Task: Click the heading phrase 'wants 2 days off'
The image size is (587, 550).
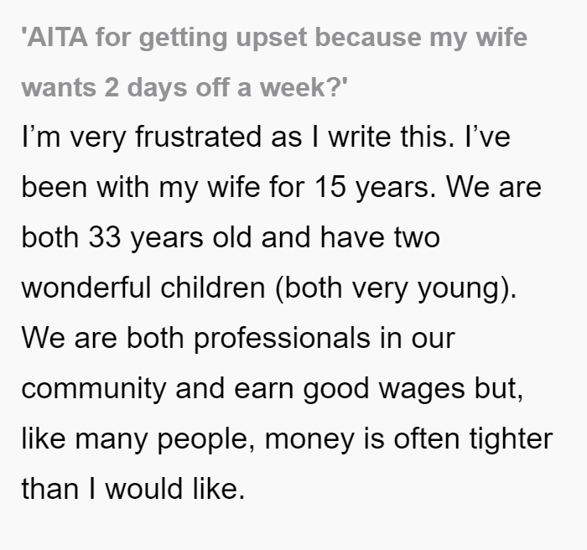Action: (x=123, y=87)
